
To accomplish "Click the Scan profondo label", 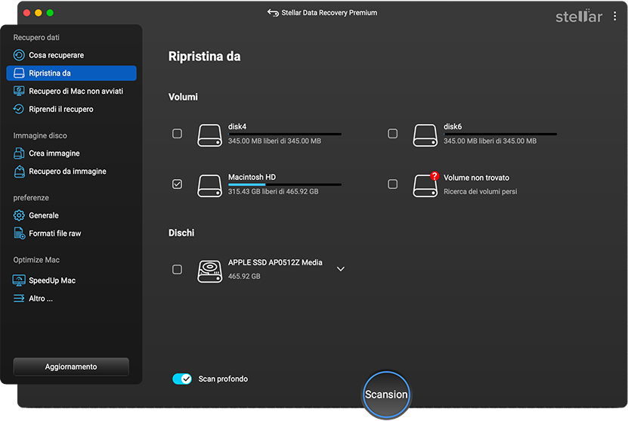I will (223, 379).
